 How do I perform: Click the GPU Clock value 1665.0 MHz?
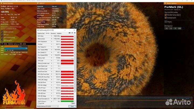[57, 36]
